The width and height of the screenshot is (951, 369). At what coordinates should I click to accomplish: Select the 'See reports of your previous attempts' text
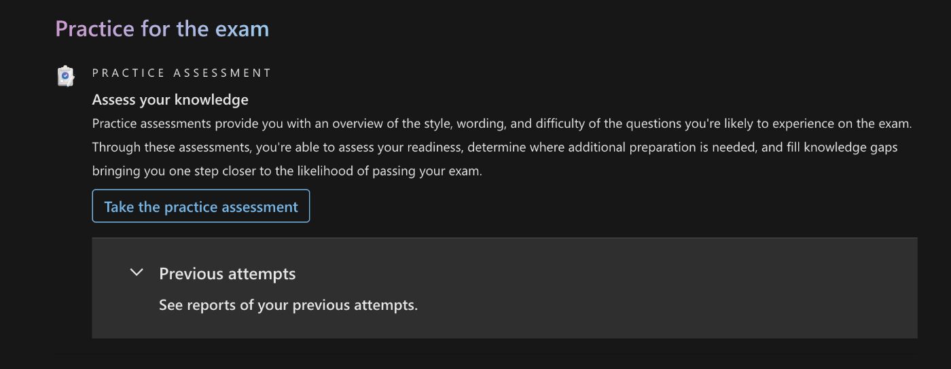pyautogui.click(x=288, y=305)
